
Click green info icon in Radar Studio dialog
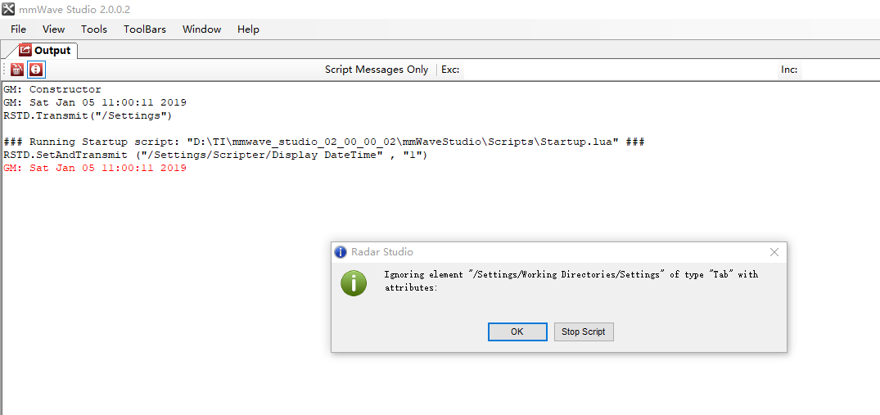354,283
